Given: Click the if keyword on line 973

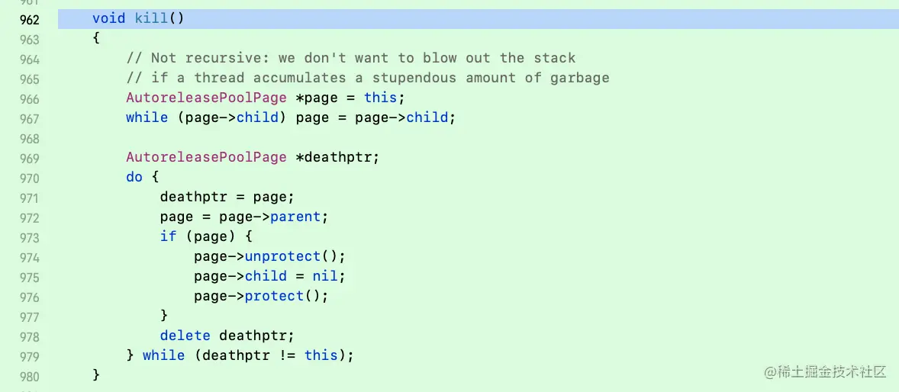Looking at the screenshot, I should tap(168, 236).
